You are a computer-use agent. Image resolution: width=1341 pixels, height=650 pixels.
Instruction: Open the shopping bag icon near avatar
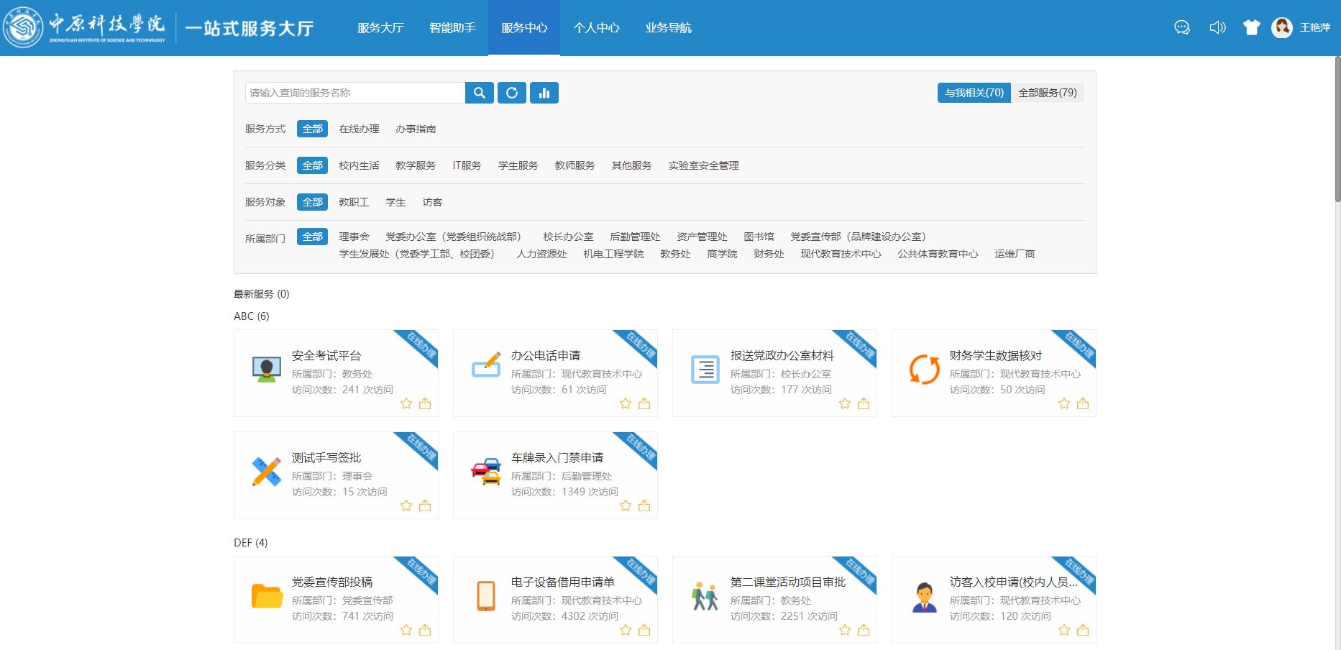click(x=1252, y=27)
